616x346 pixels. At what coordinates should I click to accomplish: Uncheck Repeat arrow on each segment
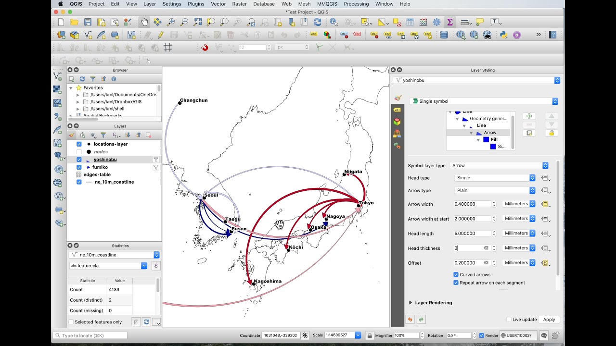click(456, 283)
